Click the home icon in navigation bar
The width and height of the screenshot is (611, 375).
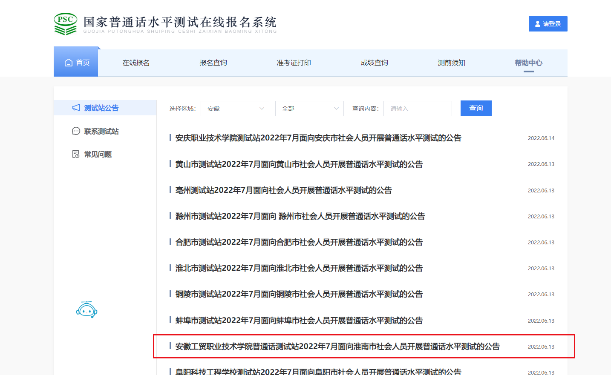pos(69,63)
